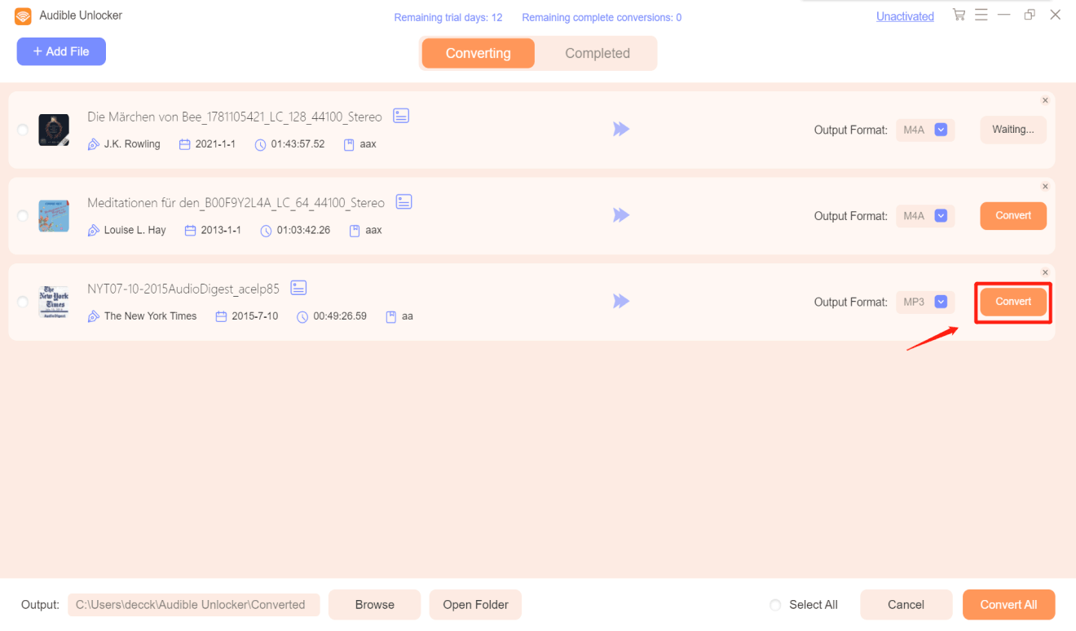Select radio button for NYT07-10-2015AudioDigest

click(23, 302)
